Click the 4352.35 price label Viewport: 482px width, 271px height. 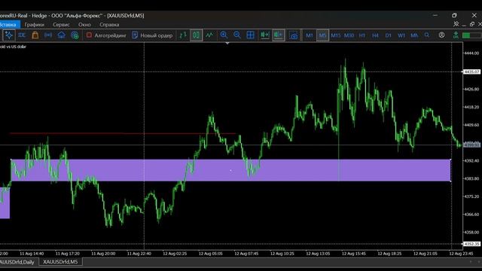(x=471, y=244)
